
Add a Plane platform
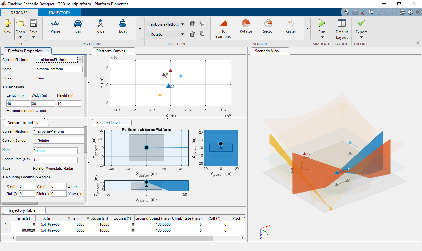point(55,26)
